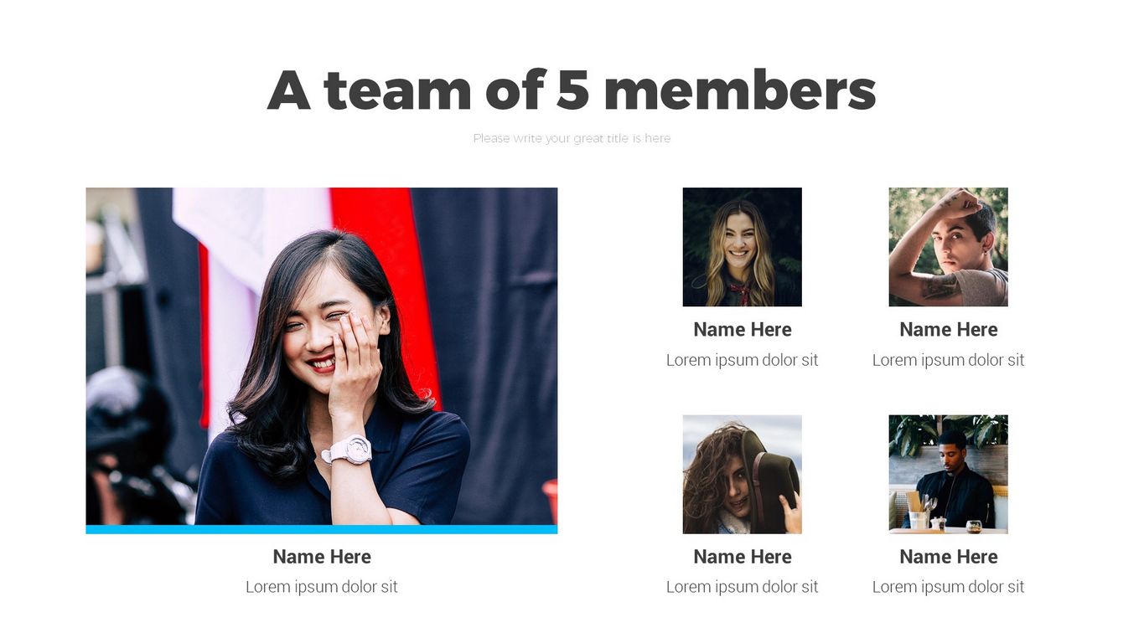
Task: Select the smiling blonde woman thumbnail
Action: [742, 247]
